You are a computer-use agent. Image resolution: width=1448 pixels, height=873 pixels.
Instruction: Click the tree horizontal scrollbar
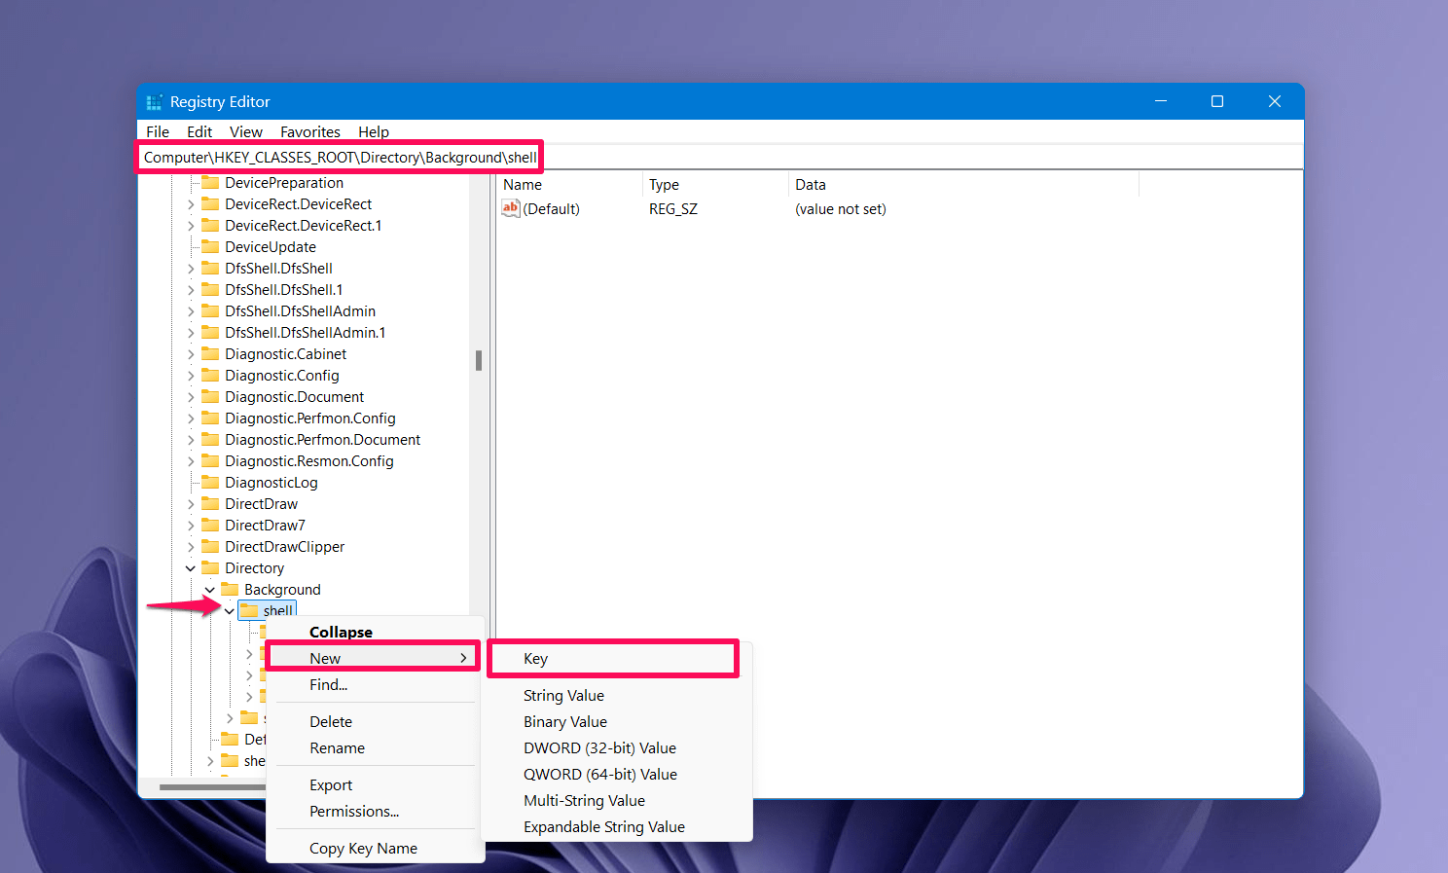(x=212, y=786)
